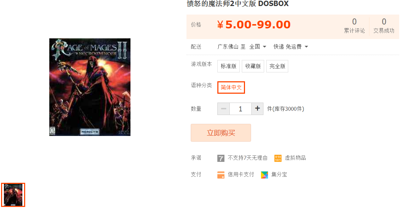
Task: Select the small product thumbnail image
Action: click(13, 195)
